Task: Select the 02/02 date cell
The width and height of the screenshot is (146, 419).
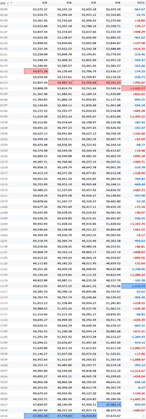Action: 4,9
